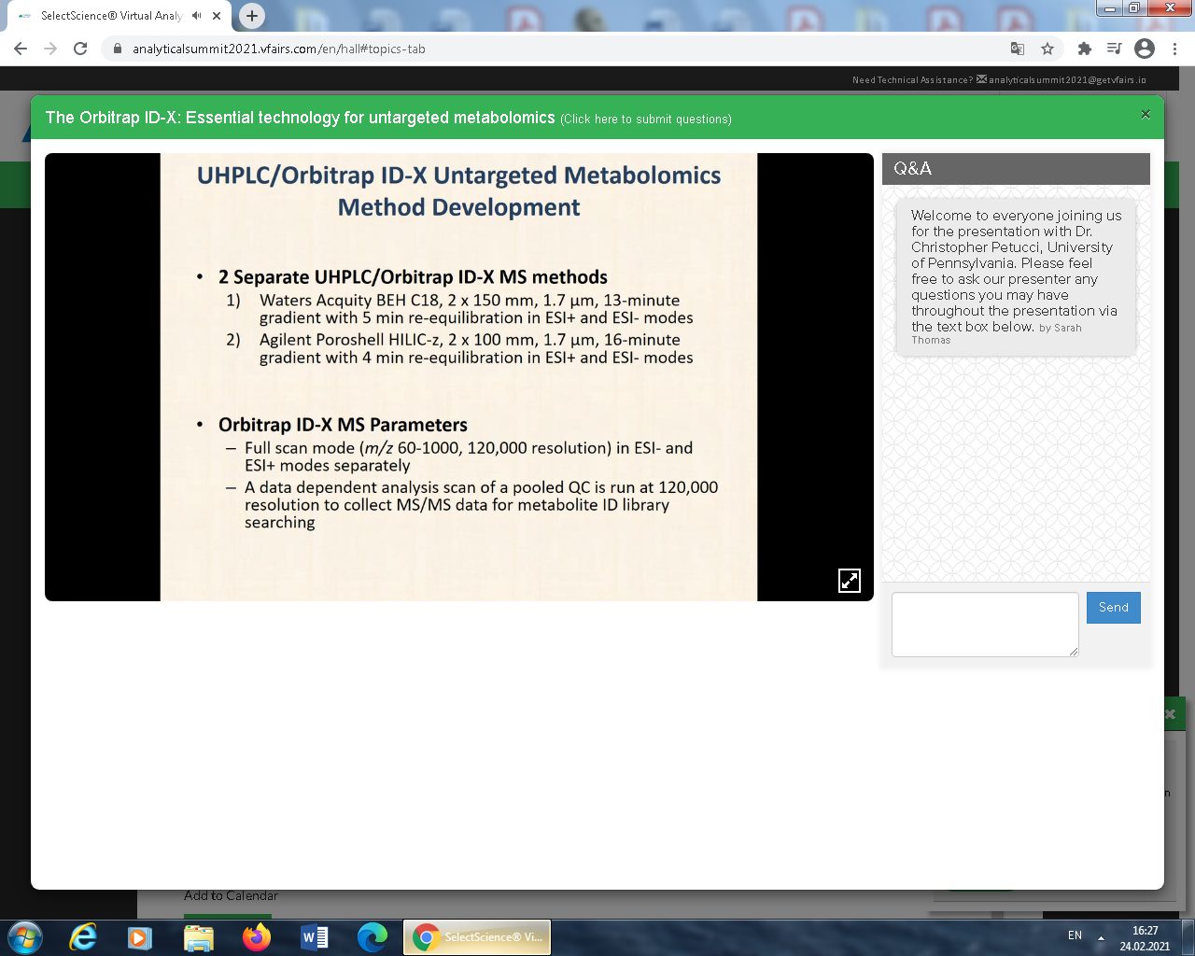
Task: Close the Orbitrap ID-X presentation popup
Action: [1146, 115]
